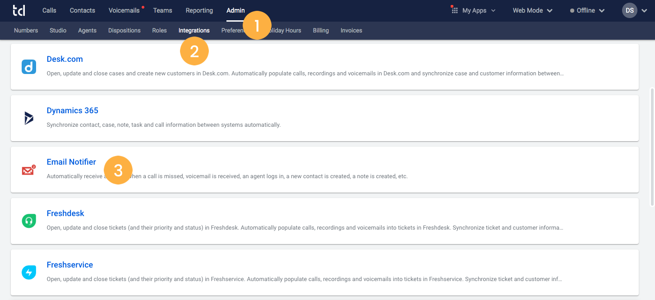
Task: Select the Integrations submenu
Action: (x=194, y=31)
